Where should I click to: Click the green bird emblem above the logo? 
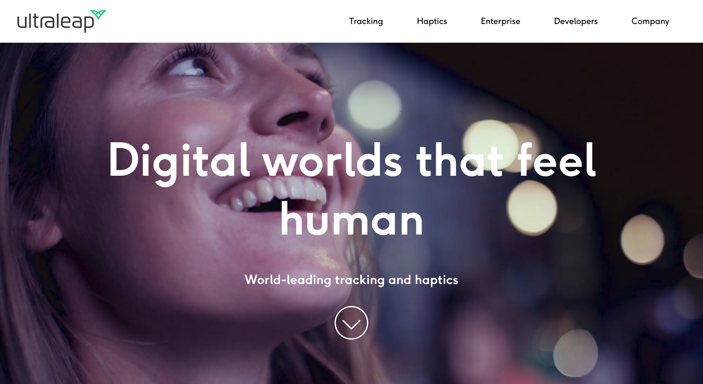click(98, 14)
